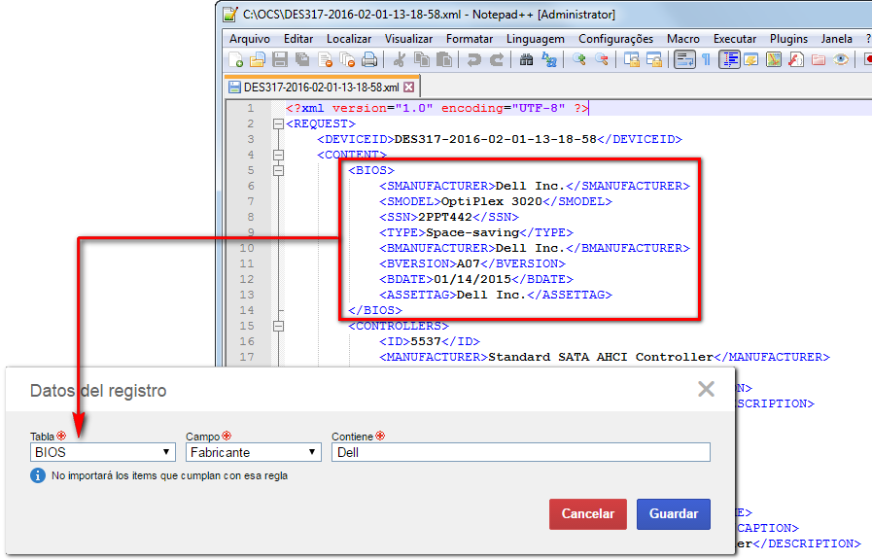Click the Synchronize vertical scrolling icon
This screenshot has height=560, width=872.
tap(631, 59)
